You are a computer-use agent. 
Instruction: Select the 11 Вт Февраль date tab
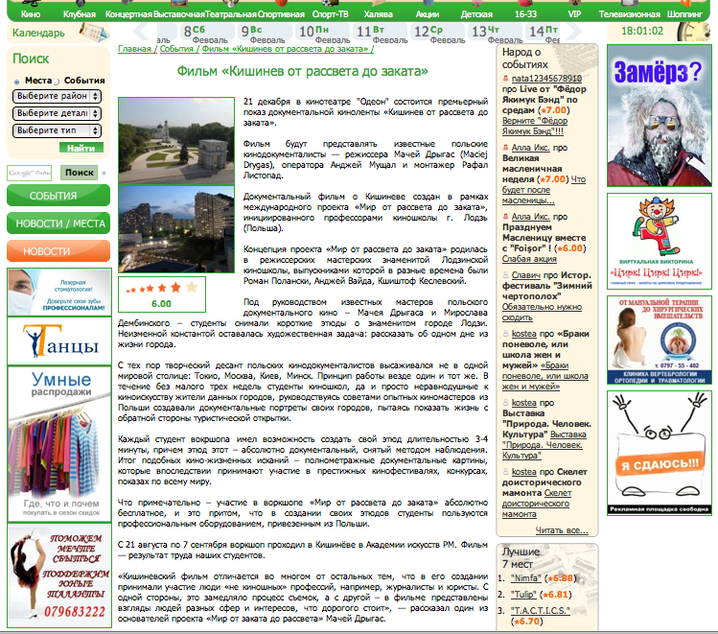click(379, 34)
